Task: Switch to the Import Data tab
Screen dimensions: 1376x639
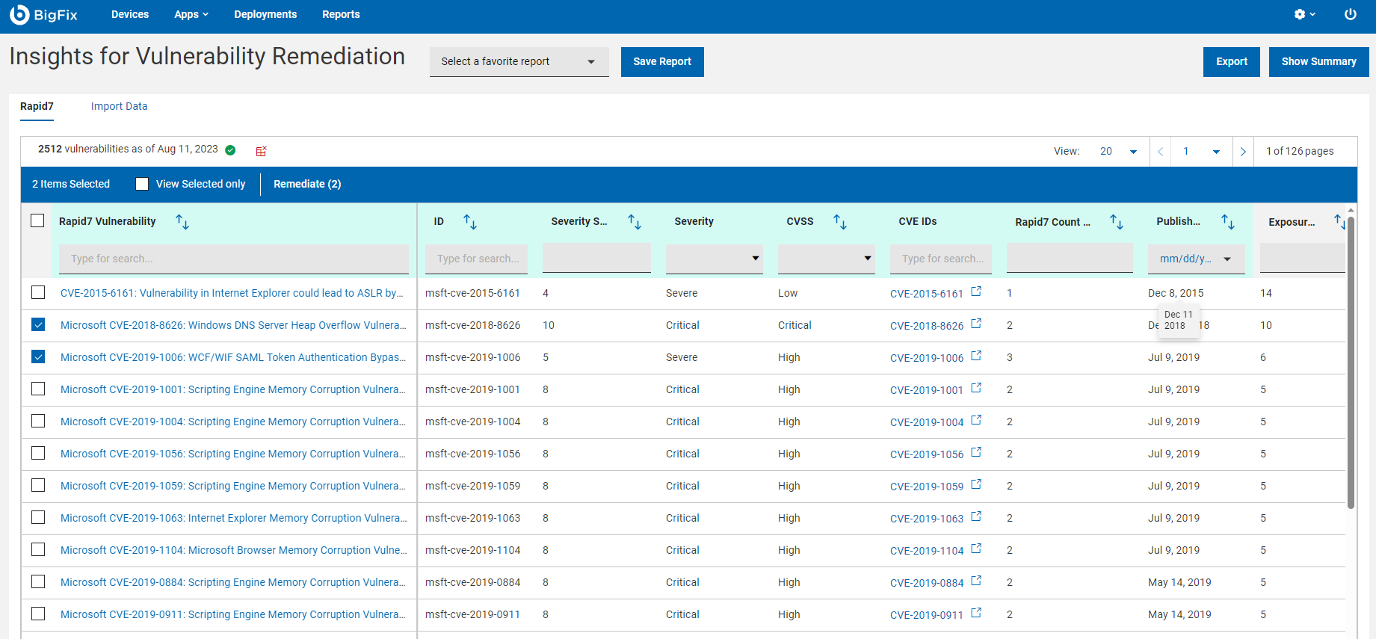Action: pos(119,106)
